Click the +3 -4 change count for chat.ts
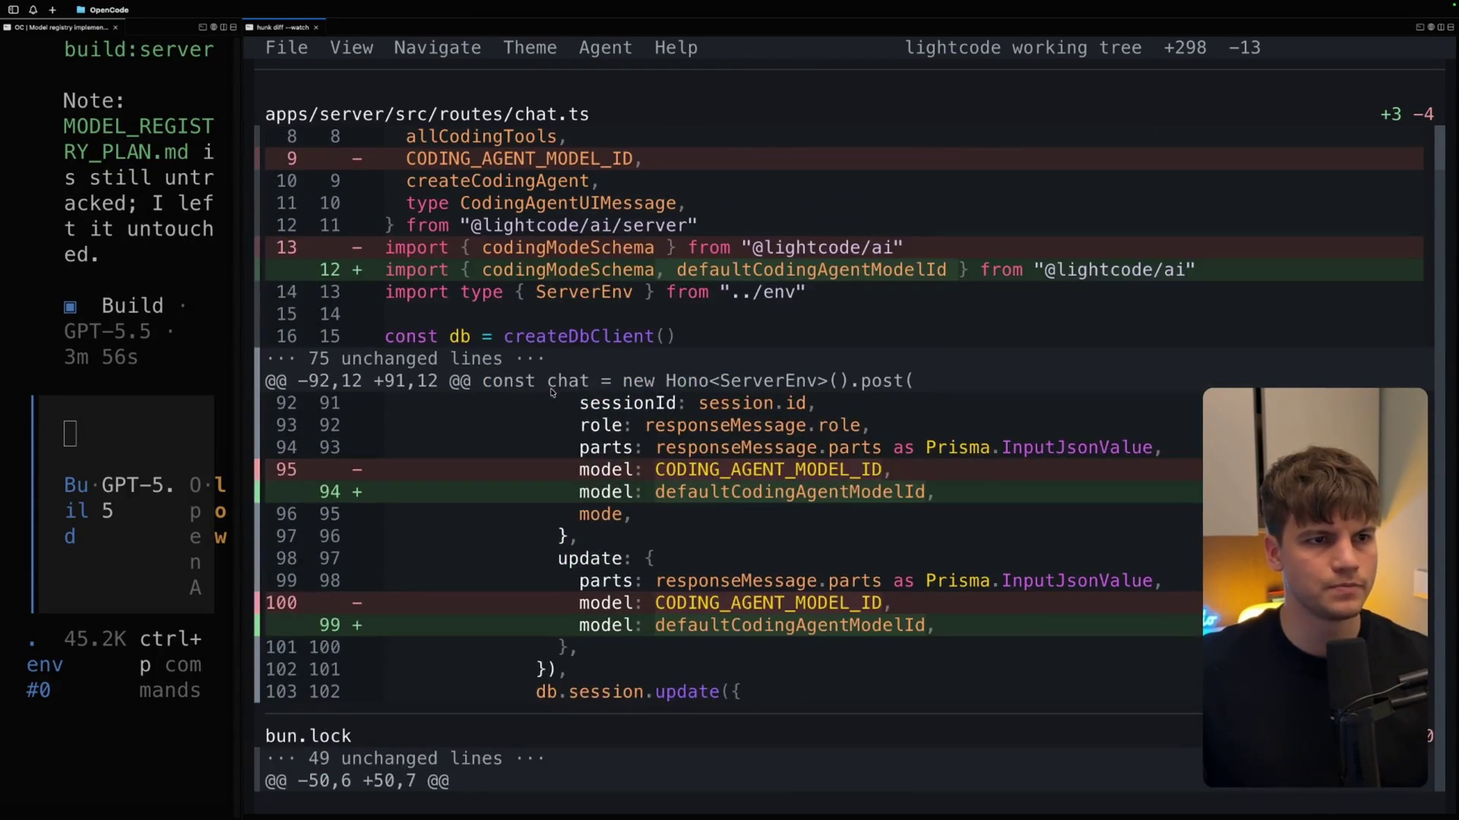1459x820 pixels. (1407, 114)
